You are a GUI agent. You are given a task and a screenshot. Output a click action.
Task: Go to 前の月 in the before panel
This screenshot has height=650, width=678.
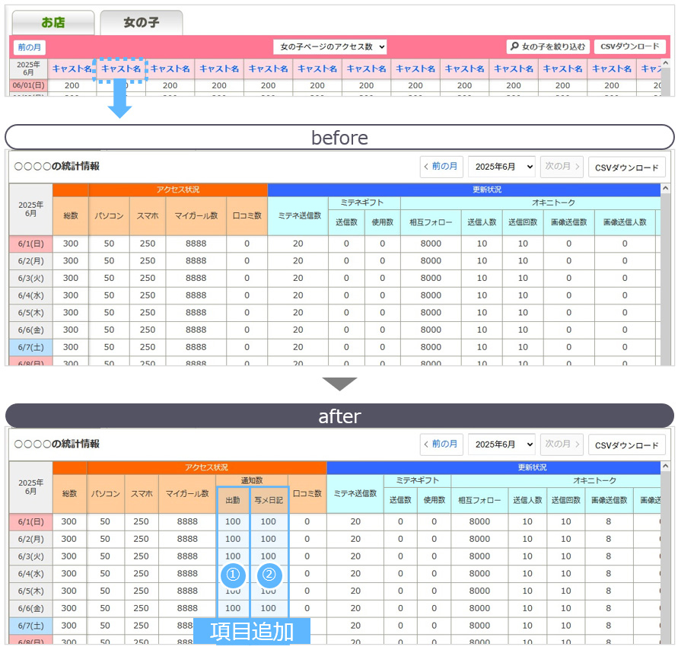[441, 167]
